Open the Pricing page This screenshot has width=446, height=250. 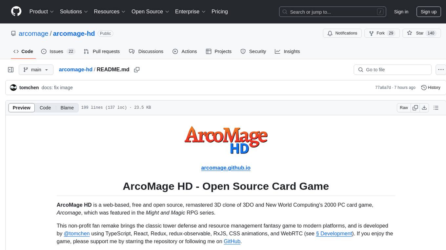tap(220, 11)
